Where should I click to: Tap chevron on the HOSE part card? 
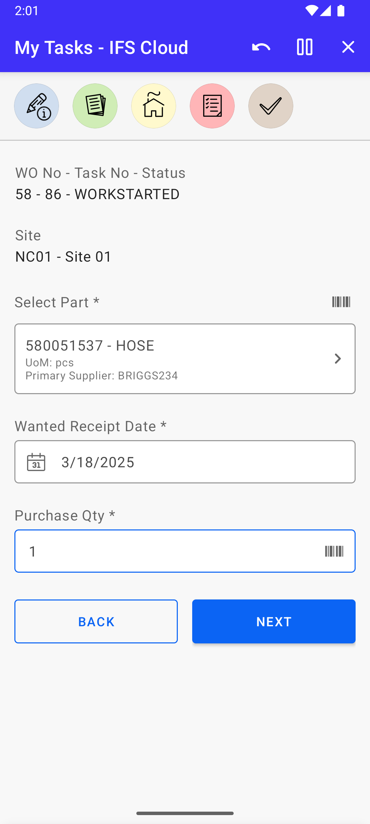pyautogui.click(x=338, y=359)
